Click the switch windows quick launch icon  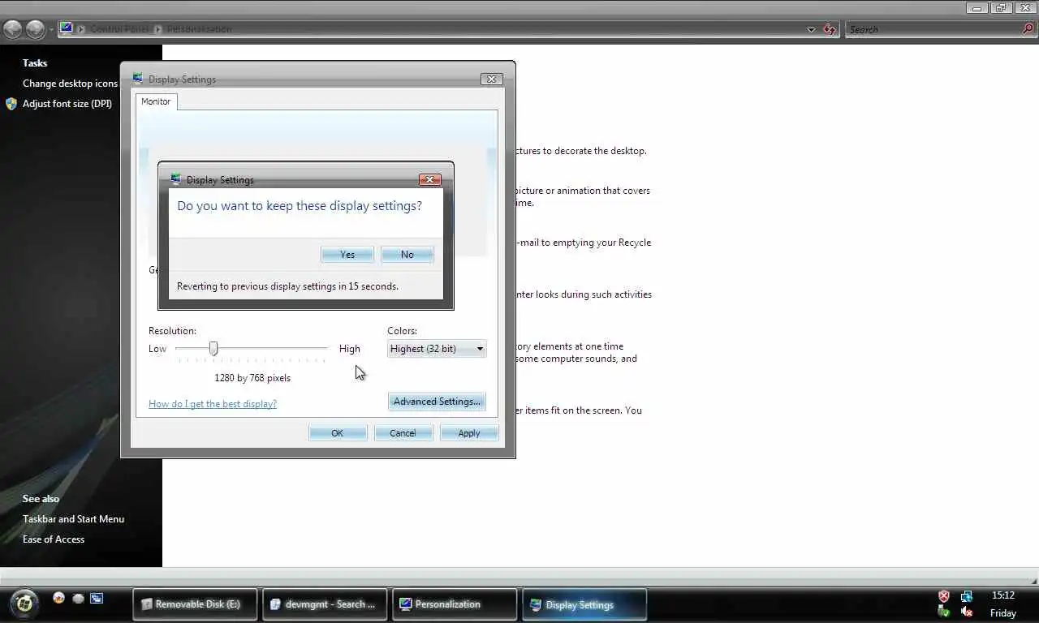(97, 598)
